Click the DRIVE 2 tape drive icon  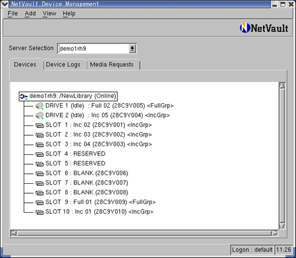(39, 116)
